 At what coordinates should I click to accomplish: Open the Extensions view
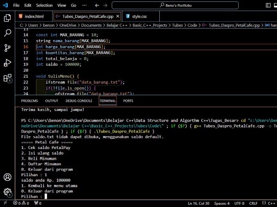pos(7,78)
